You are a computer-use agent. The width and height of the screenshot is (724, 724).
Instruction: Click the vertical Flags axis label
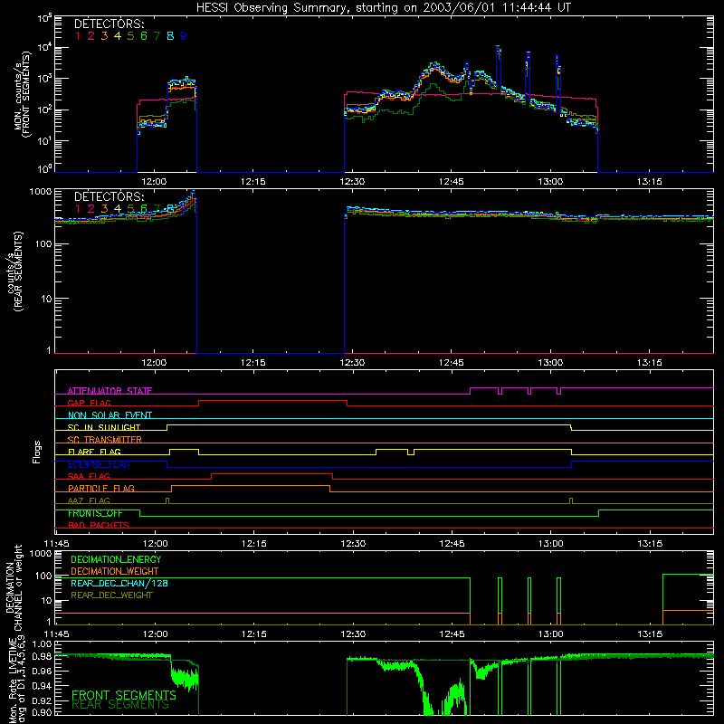coord(37,452)
